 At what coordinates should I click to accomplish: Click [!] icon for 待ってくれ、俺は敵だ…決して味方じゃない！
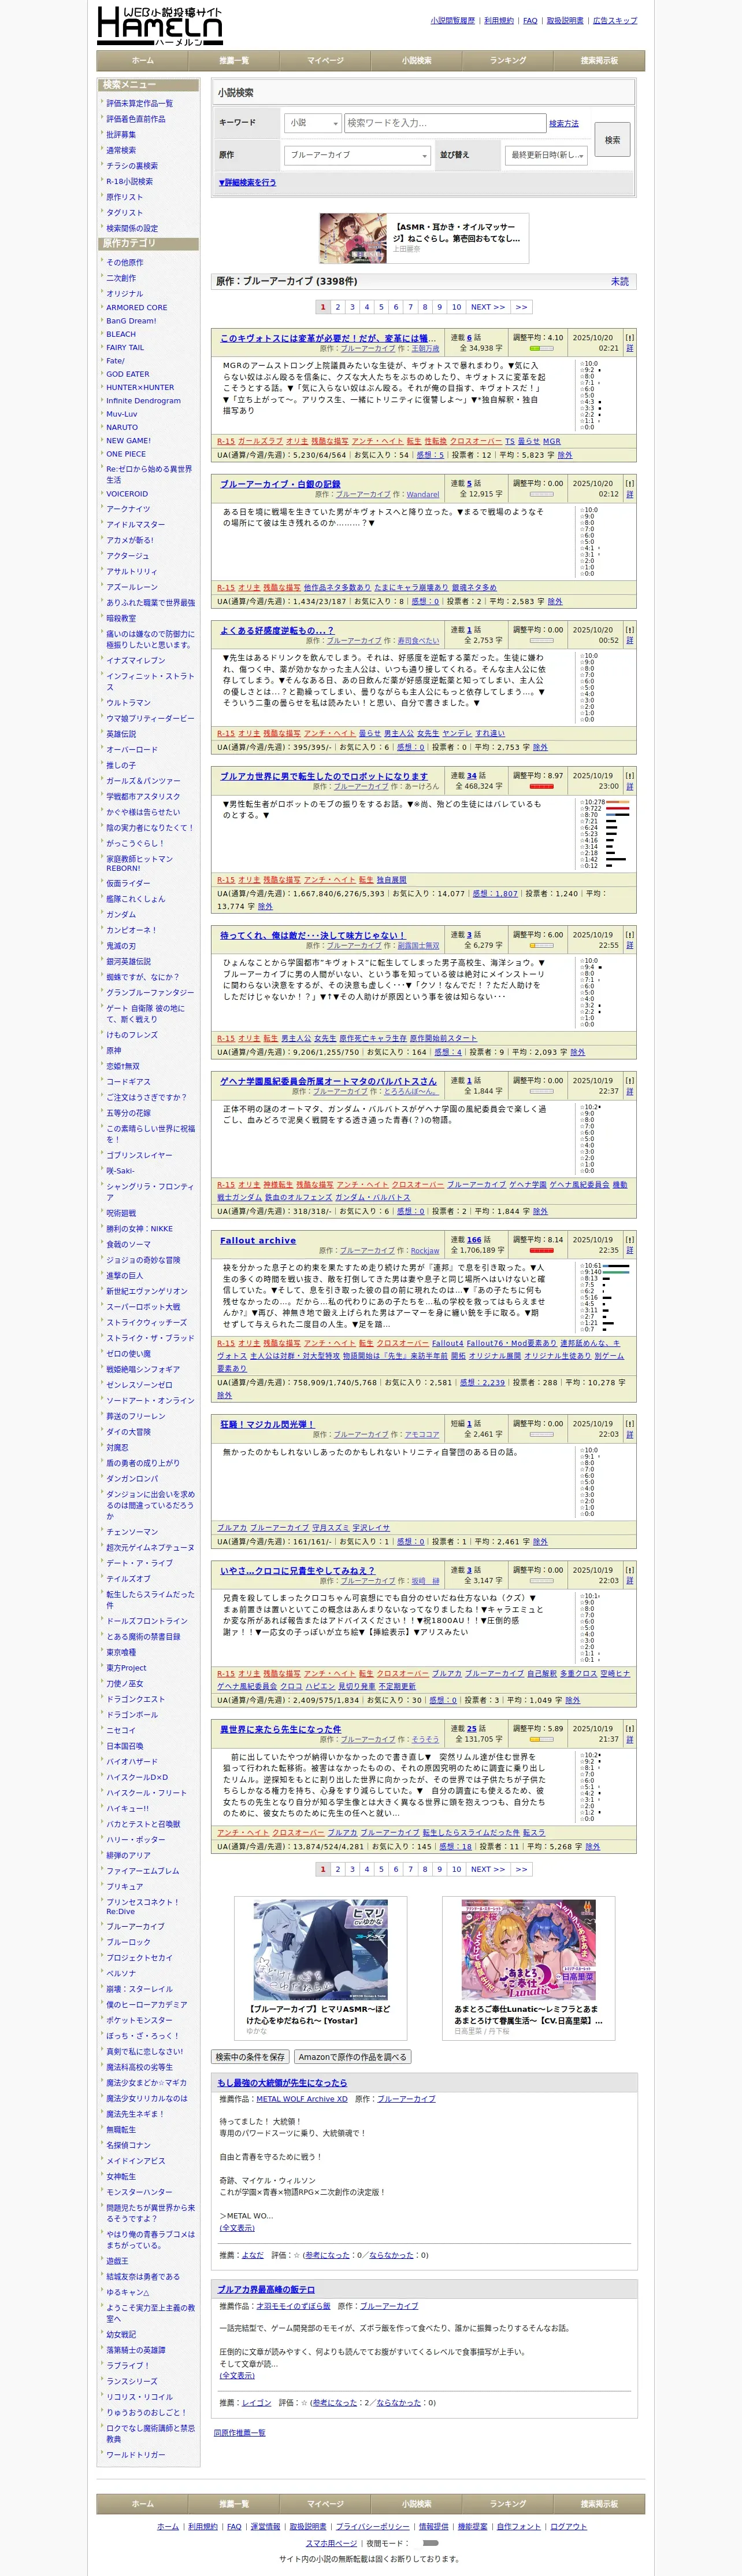click(x=629, y=934)
